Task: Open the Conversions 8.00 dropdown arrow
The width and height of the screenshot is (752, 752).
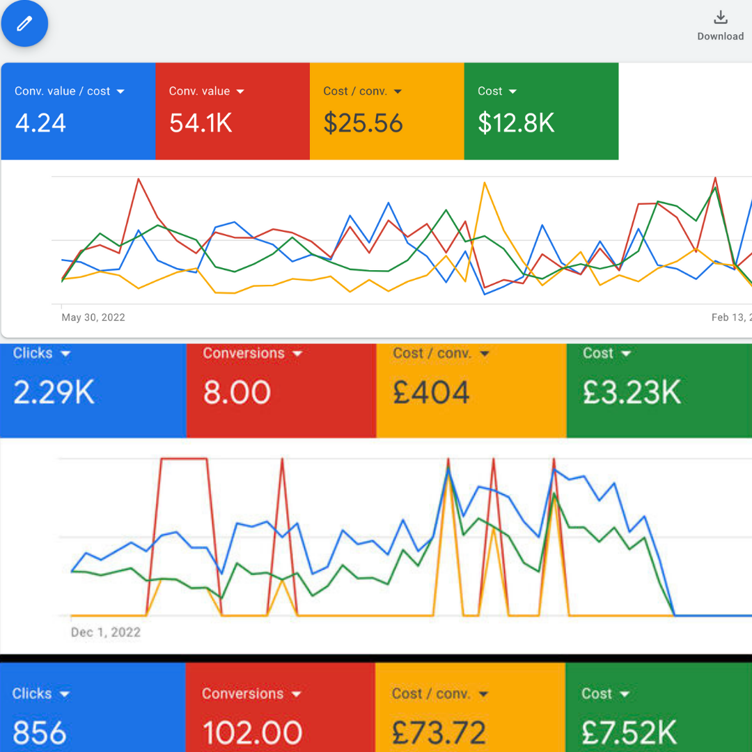Action: point(297,354)
